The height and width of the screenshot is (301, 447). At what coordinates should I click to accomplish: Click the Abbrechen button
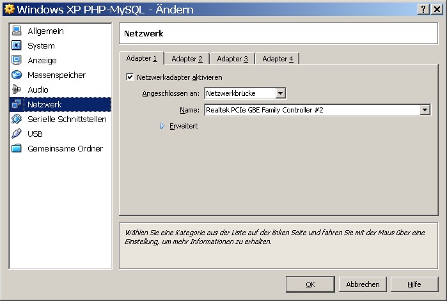coord(363,284)
